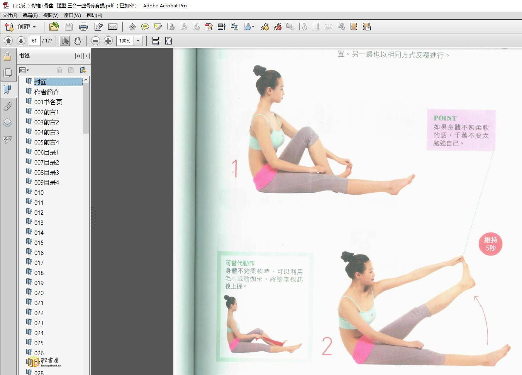Viewport: 522px width, 375px height.
Task: Click the rightmost toolbar form panel icon
Action: tap(367, 27)
